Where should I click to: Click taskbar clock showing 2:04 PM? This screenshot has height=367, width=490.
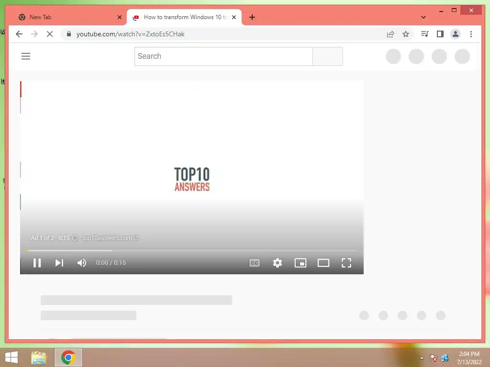[x=469, y=358]
